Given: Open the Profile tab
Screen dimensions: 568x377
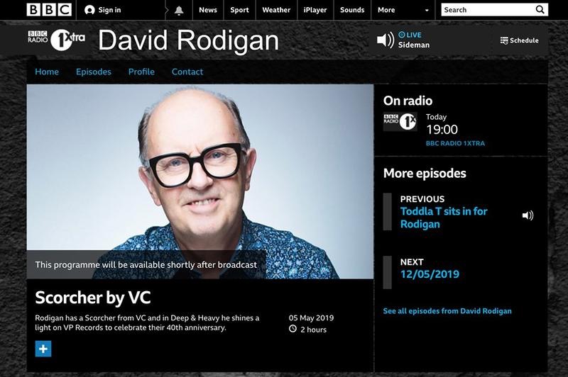Looking at the screenshot, I should [x=141, y=72].
